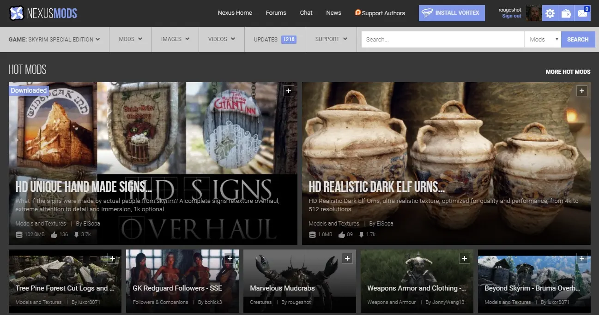Go to Nexus Home

coord(235,13)
